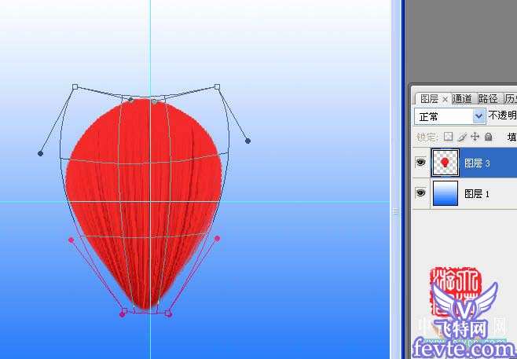Click the 图层 3 petal thumbnail
This screenshot has width=517, height=359.
445,163
